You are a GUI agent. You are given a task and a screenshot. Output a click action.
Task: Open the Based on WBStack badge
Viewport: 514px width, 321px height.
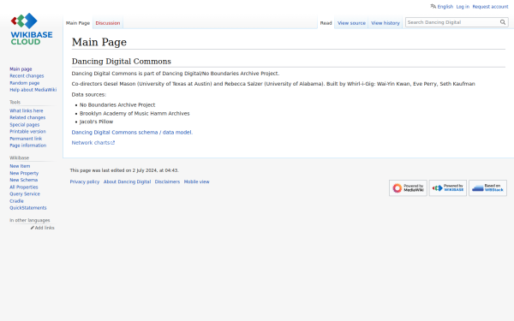[487, 188]
